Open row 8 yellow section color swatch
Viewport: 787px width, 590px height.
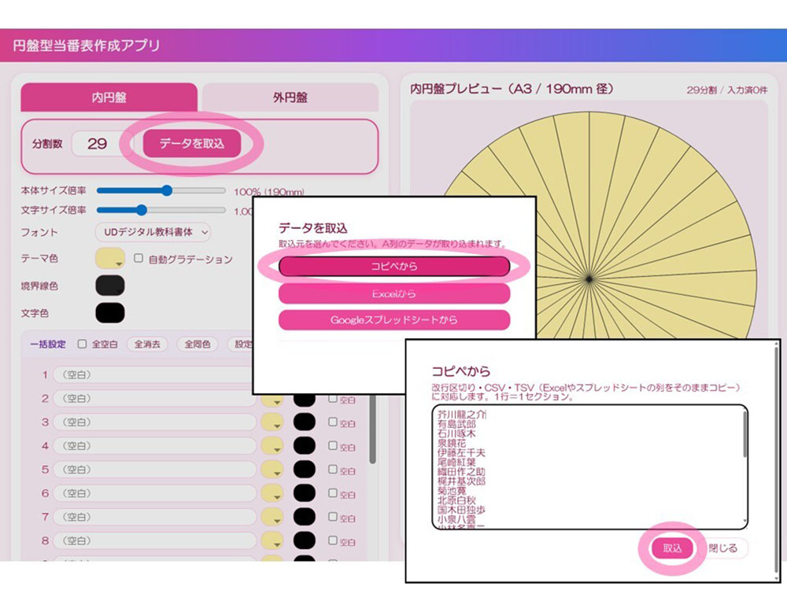coord(272,540)
